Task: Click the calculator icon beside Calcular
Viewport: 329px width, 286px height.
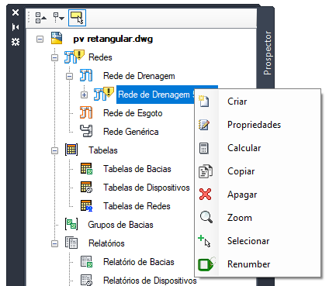Action: (204, 148)
